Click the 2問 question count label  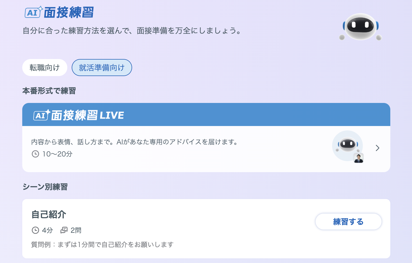point(76,230)
